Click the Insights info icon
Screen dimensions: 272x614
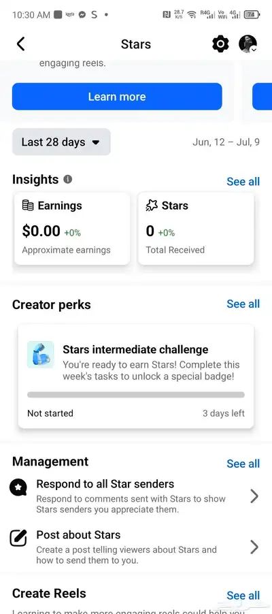[x=68, y=179]
